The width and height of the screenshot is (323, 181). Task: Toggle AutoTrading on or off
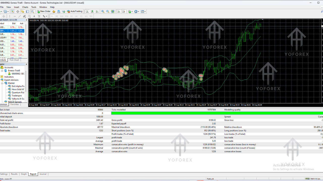pos(74,11)
